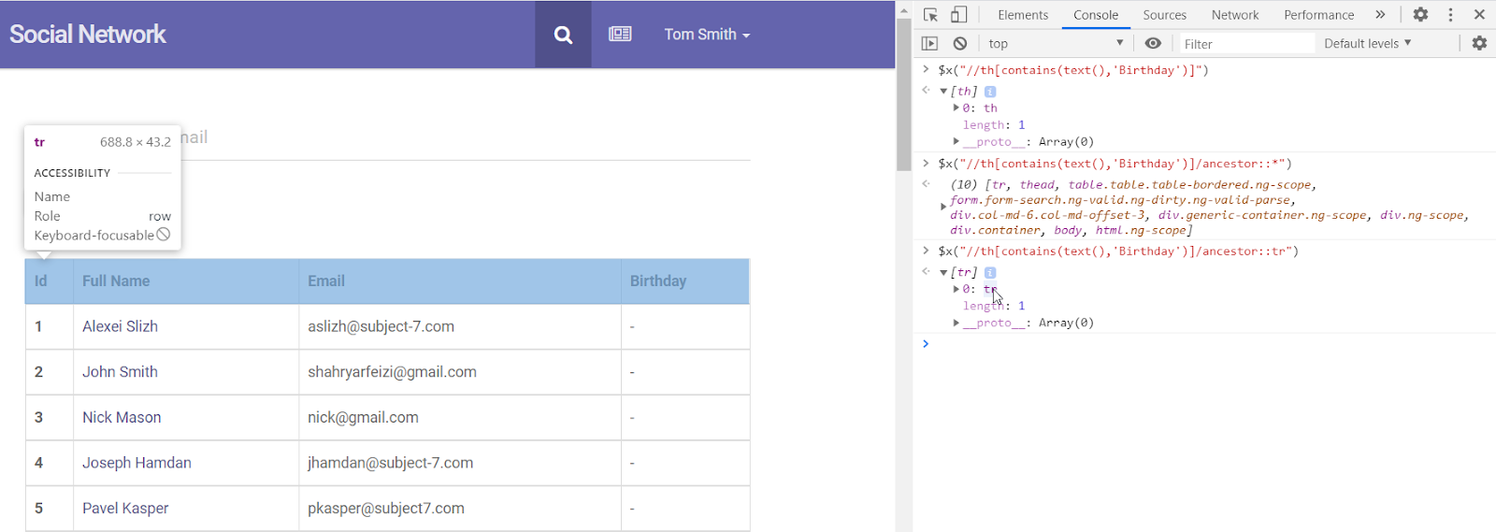Clear the console with the block icon
Screen dimensions: 1496x532
pos(960,43)
